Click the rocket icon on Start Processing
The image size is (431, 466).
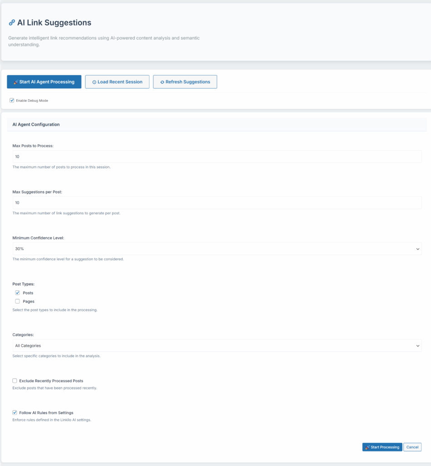point(367,447)
